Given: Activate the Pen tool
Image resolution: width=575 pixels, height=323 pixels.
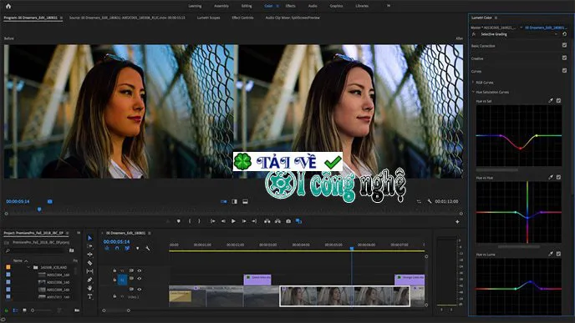Looking at the screenshot, I should click(x=90, y=280).
